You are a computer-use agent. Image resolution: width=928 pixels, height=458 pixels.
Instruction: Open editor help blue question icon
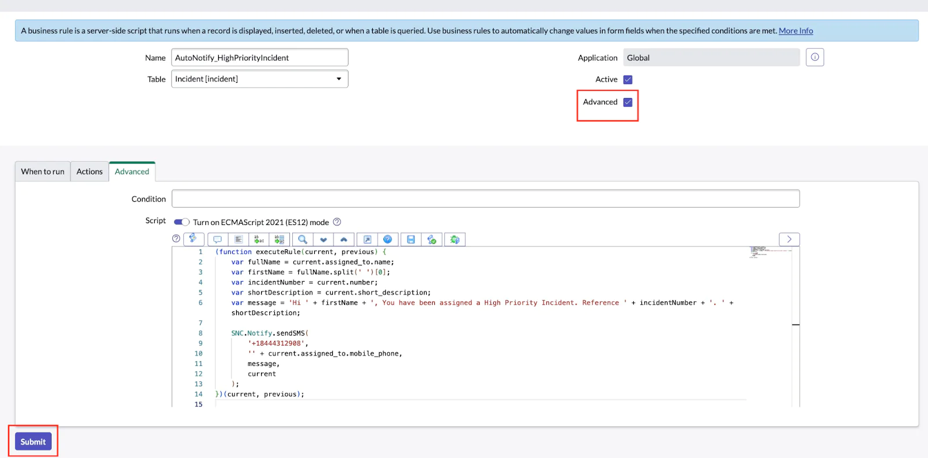click(x=387, y=239)
